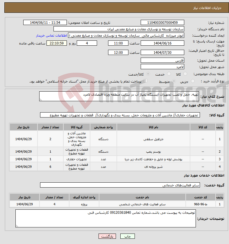
Task: Select the خدمت radio button
Action: [169, 74]
